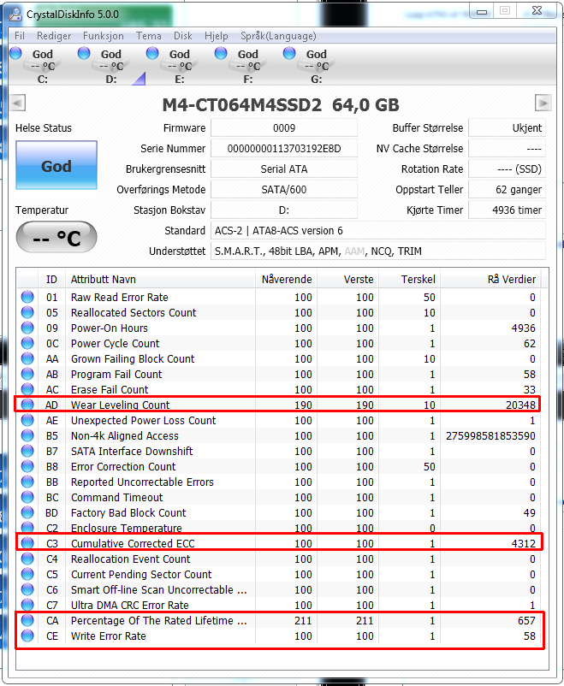Click status orb for Reported Uncorrectable Errors
The width and height of the screenshot is (564, 686).
(27, 482)
